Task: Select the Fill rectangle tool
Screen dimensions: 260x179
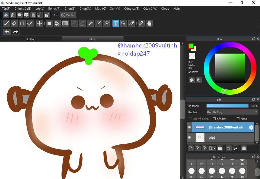Action: [x=49, y=23]
